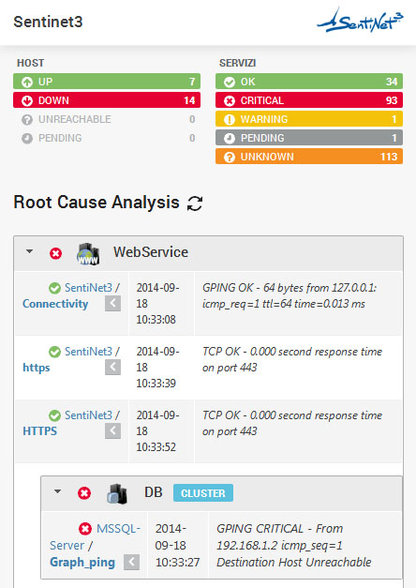Open the Connectivity service link
Screen dimensions: 416x588
(x=55, y=304)
